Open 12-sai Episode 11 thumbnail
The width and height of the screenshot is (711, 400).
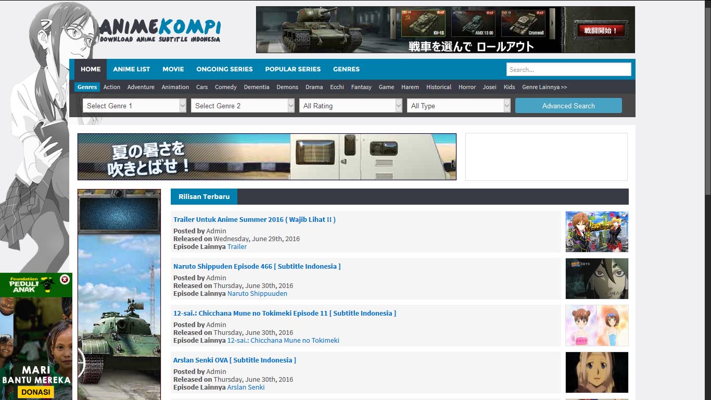click(597, 326)
